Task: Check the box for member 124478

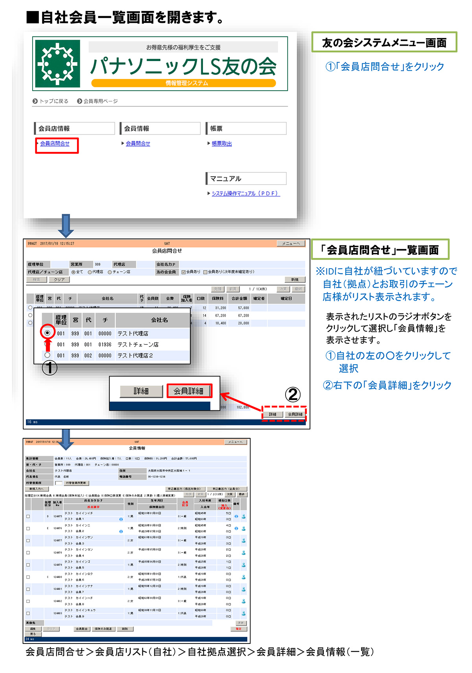Action: (28, 553)
